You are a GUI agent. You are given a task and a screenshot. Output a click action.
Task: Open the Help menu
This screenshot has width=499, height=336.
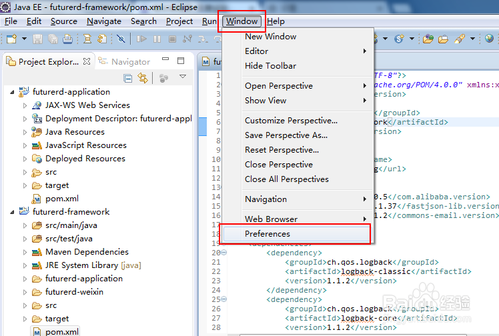click(x=276, y=21)
